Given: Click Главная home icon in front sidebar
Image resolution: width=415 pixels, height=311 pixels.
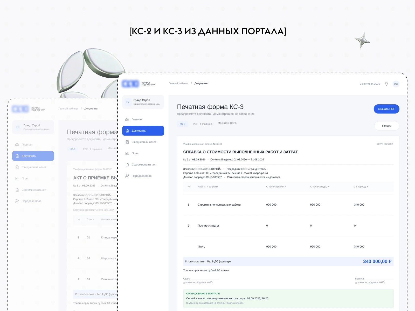Looking at the screenshot, I should pos(127,119).
